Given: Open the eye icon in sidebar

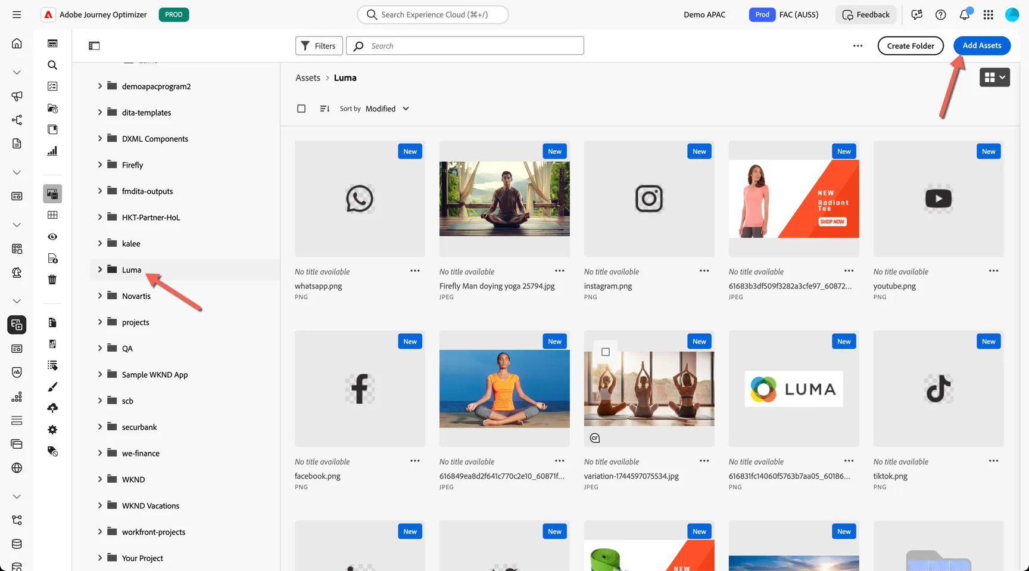Looking at the screenshot, I should pos(52,237).
